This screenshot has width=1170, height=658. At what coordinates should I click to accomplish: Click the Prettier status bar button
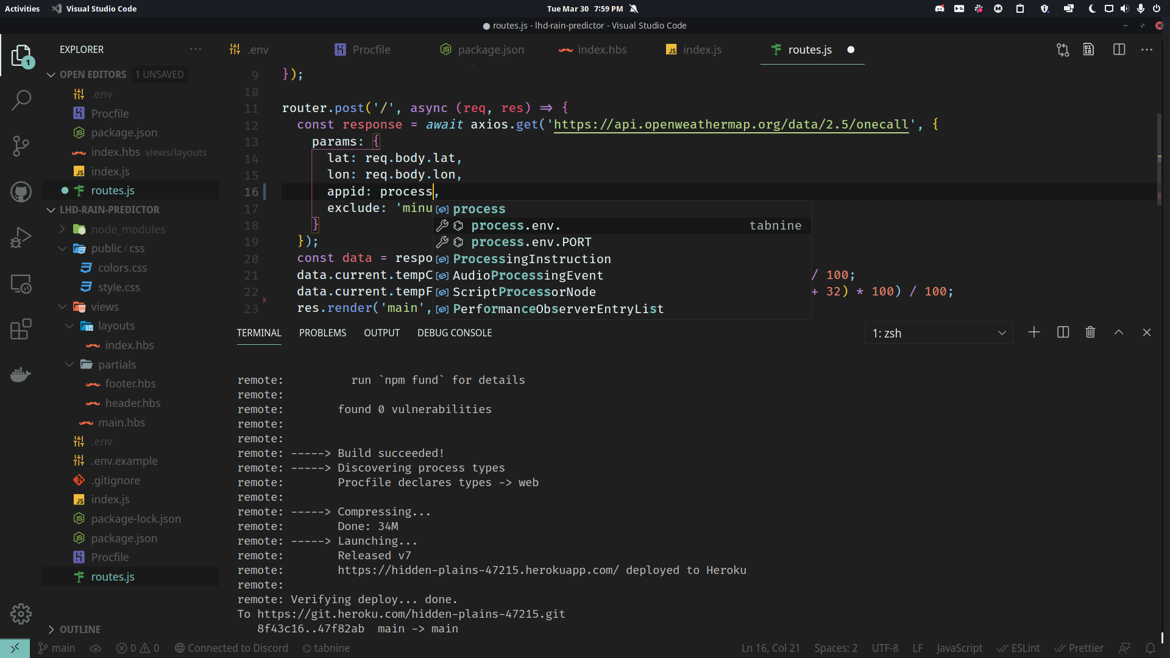[1079, 648]
